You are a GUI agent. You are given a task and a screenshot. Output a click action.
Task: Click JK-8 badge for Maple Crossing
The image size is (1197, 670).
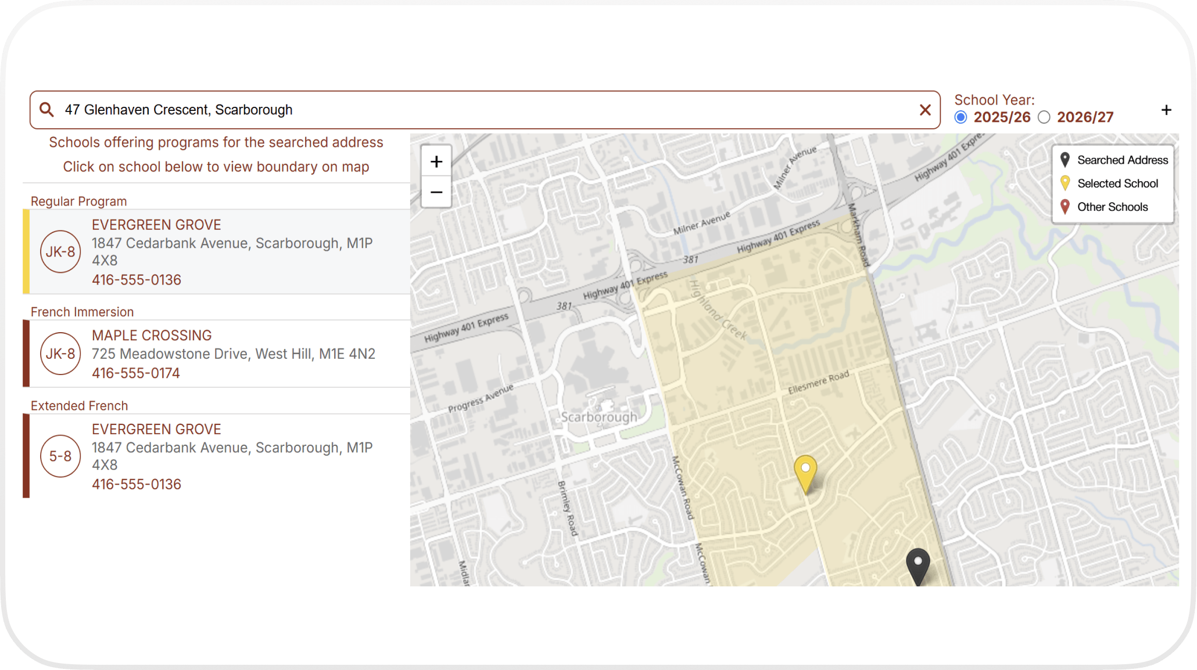point(60,354)
